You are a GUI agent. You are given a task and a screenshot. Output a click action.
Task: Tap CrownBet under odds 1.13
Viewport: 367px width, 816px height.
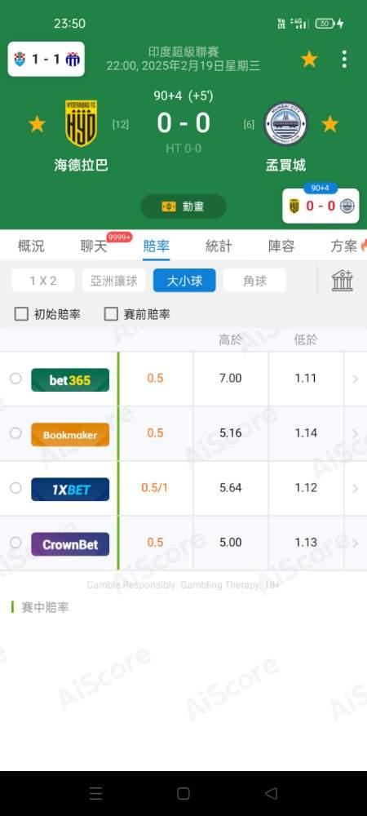(x=306, y=543)
